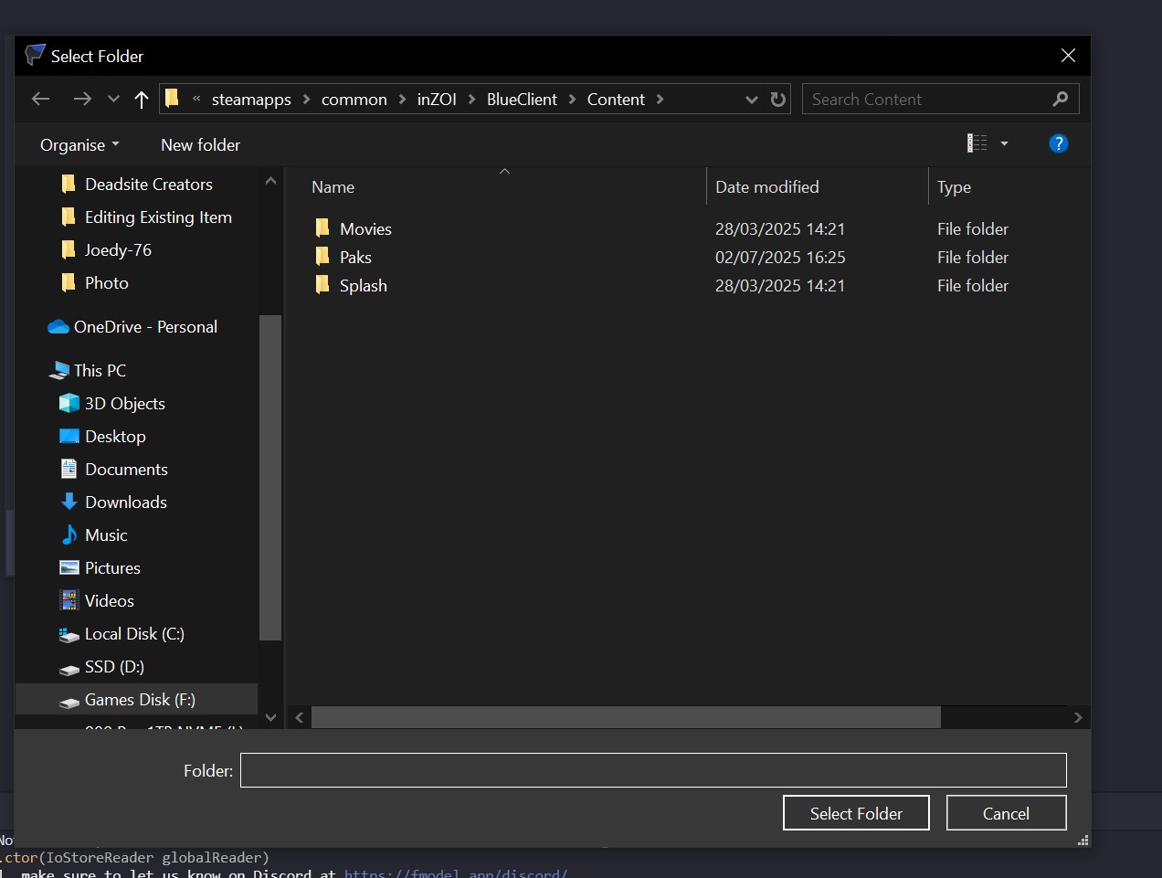
Task: Expand the chevron after common
Action: [x=402, y=99]
